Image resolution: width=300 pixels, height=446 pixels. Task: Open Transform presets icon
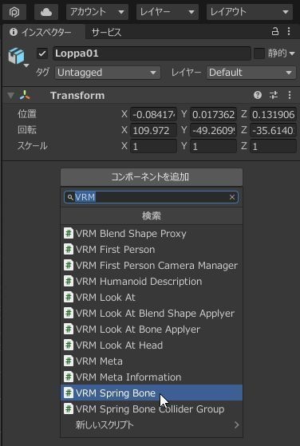[274, 95]
